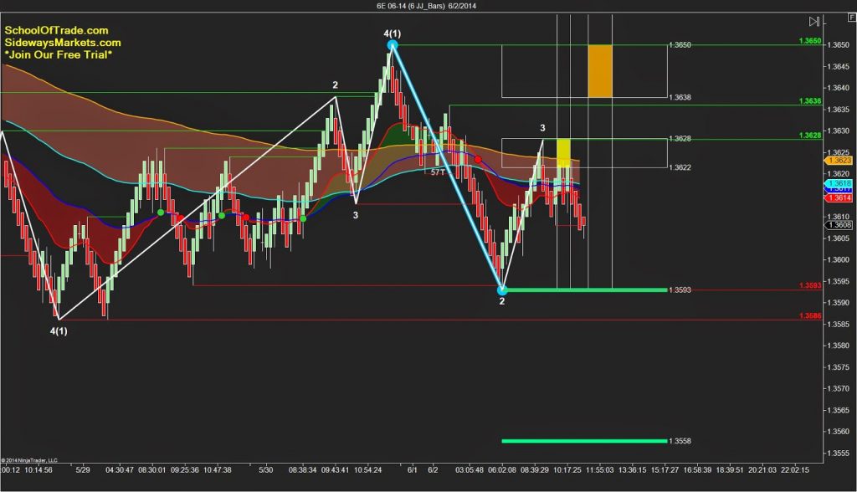857x492 pixels.
Task: Click the 22:02:15 time axis label
Action: click(x=795, y=470)
